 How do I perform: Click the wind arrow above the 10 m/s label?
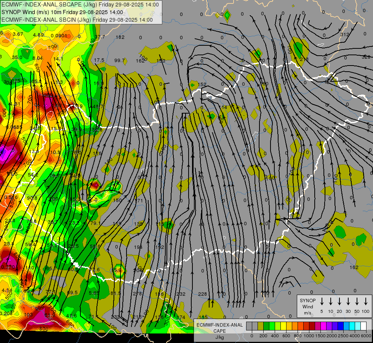coord(330,301)
